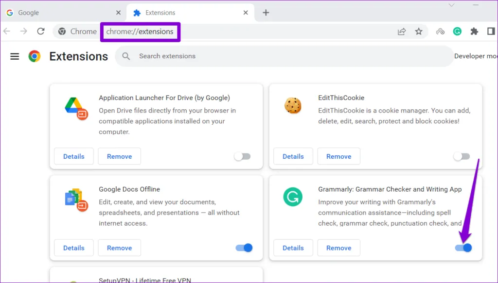The width and height of the screenshot is (498, 283).
Task: Open the Grammarly toolbar extension icon
Action: coord(457,32)
